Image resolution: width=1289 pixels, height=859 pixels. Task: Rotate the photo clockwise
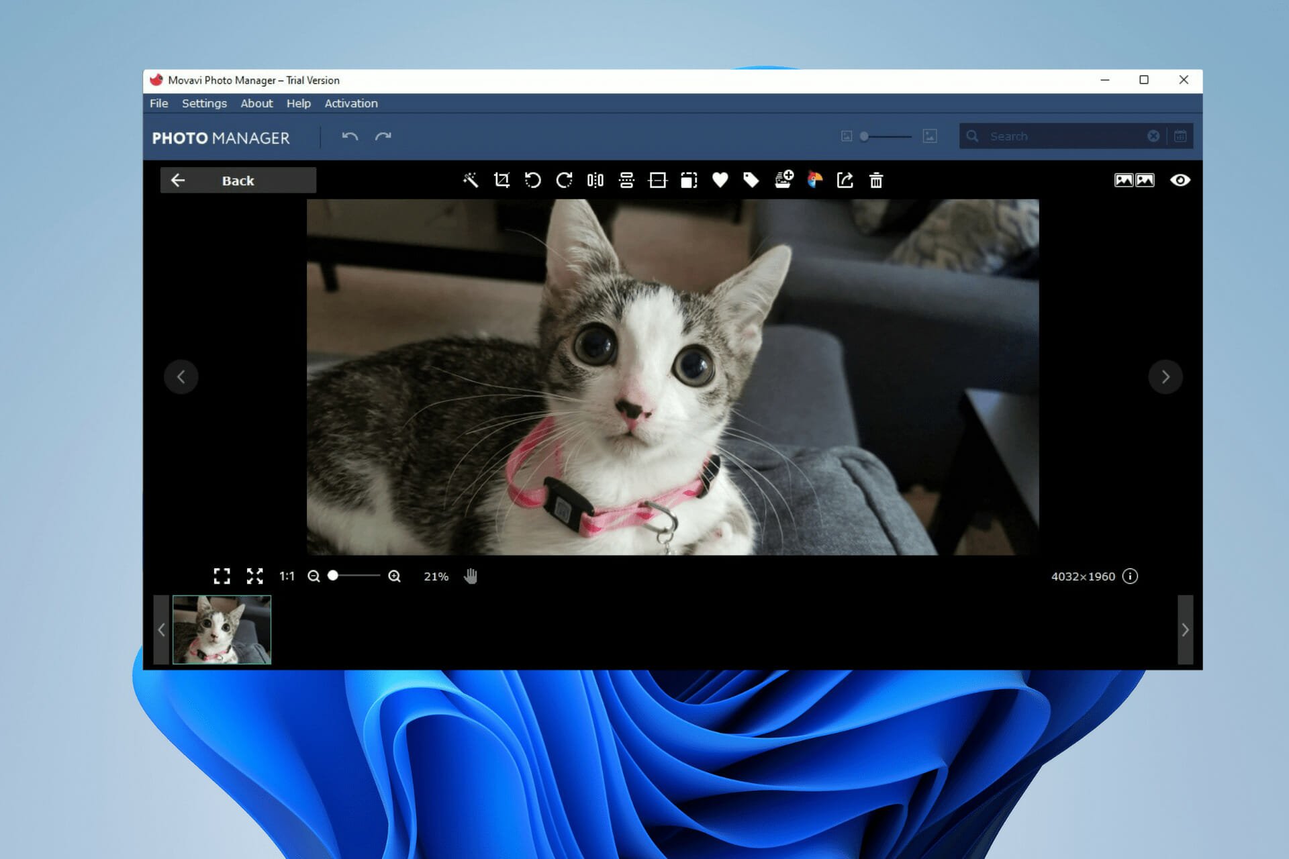[564, 180]
